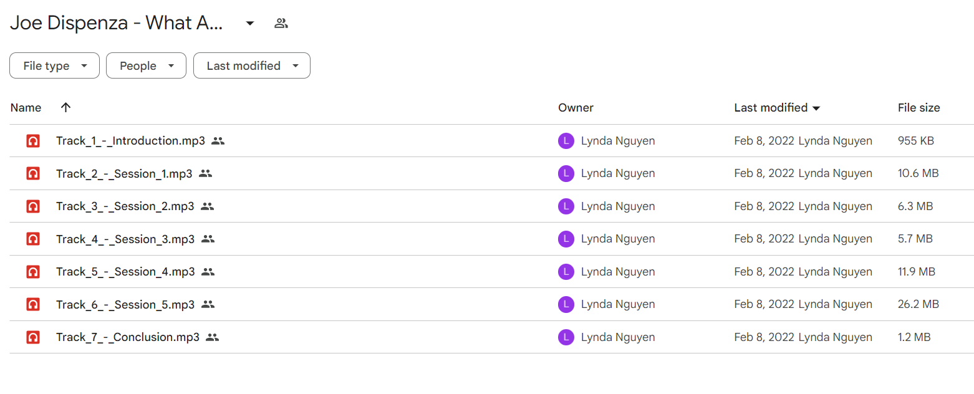This screenshot has width=974, height=394.
Task: Click the owner avatar in the Track_3_-_Session_2 row
Action: [566, 206]
